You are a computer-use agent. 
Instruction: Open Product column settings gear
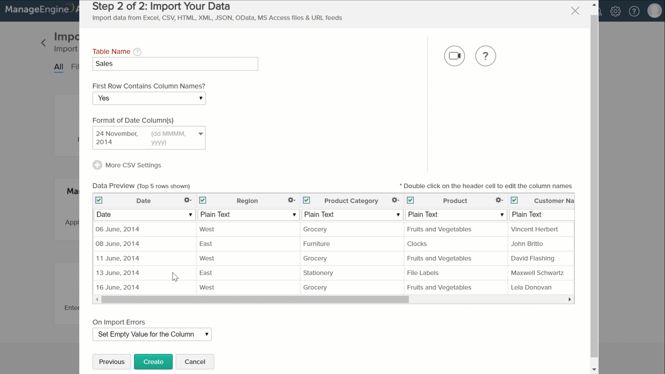point(499,200)
